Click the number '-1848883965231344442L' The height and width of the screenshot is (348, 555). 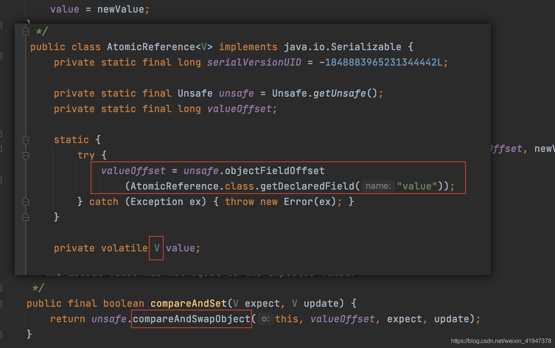tap(381, 62)
